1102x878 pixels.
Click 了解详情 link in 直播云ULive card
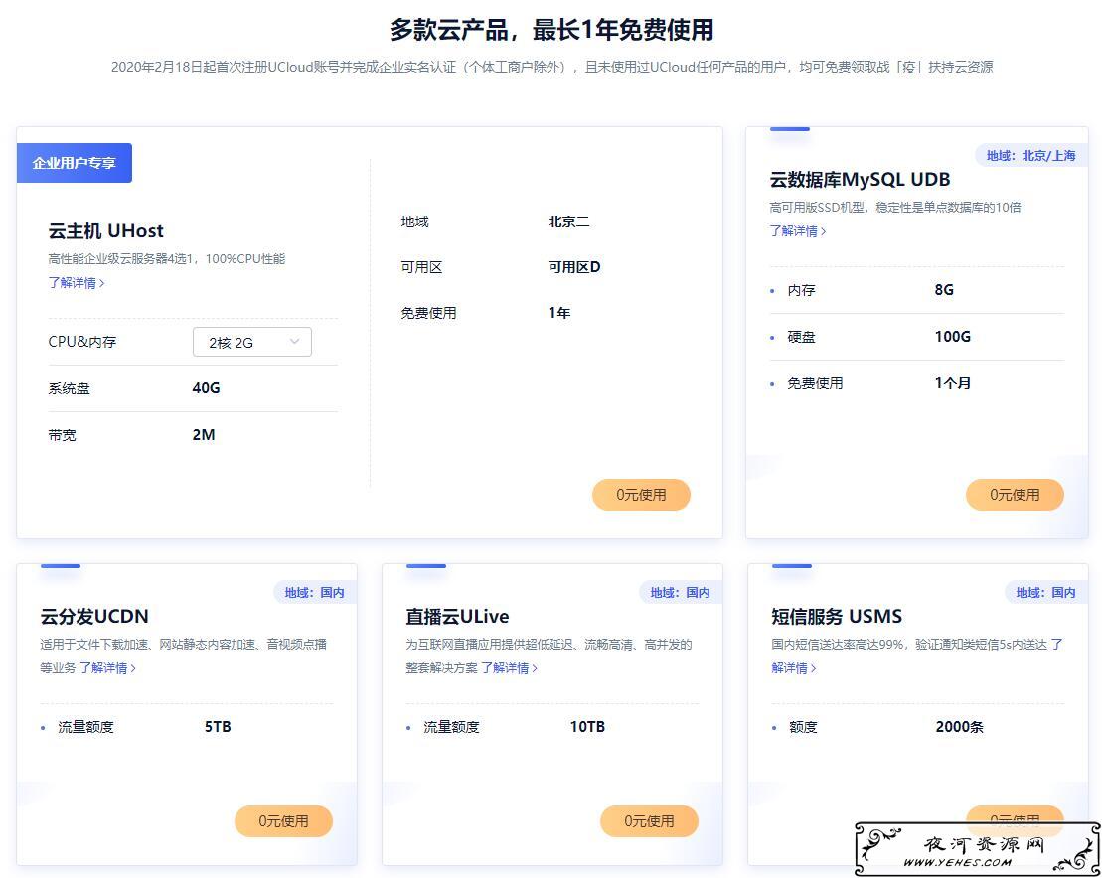click(x=510, y=668)
